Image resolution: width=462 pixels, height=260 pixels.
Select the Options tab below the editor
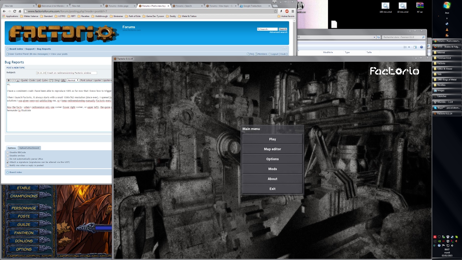[x=12, y=148]
